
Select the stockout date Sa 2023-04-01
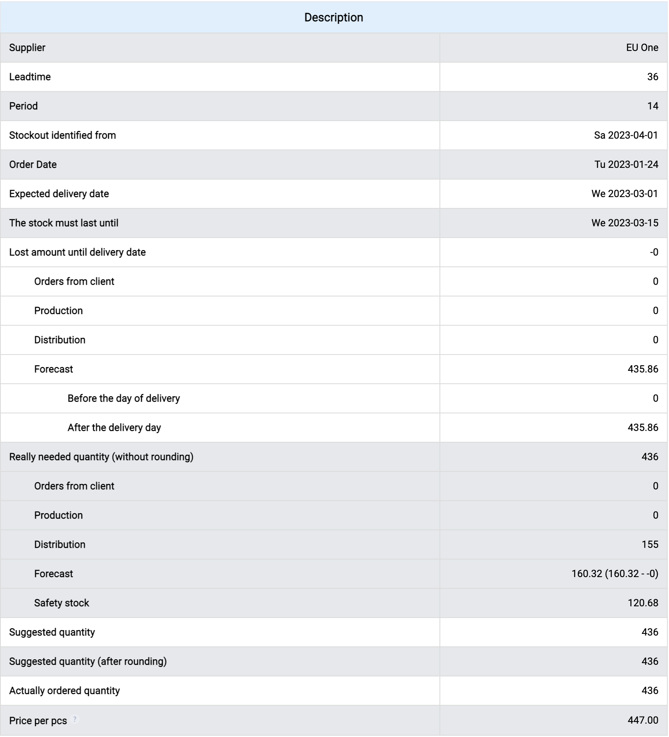[626, 135]
